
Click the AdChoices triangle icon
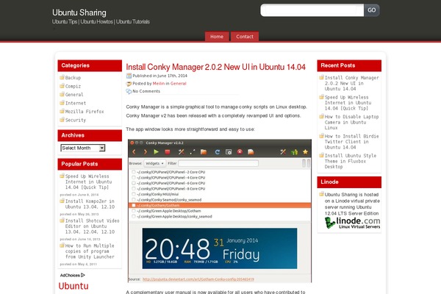pyautogui.click(x=82, y=275)
